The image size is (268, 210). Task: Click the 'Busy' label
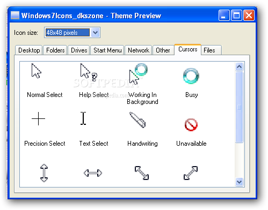(x=192, y=95)
